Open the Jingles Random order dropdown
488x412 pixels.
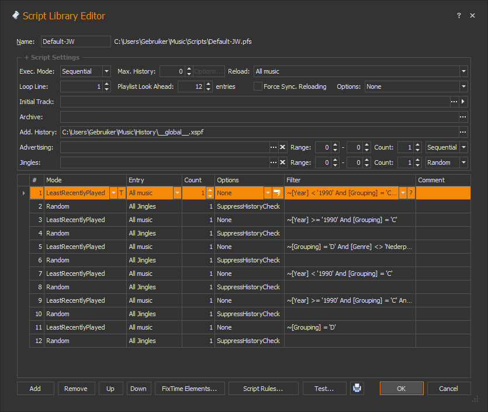point(463,162)
